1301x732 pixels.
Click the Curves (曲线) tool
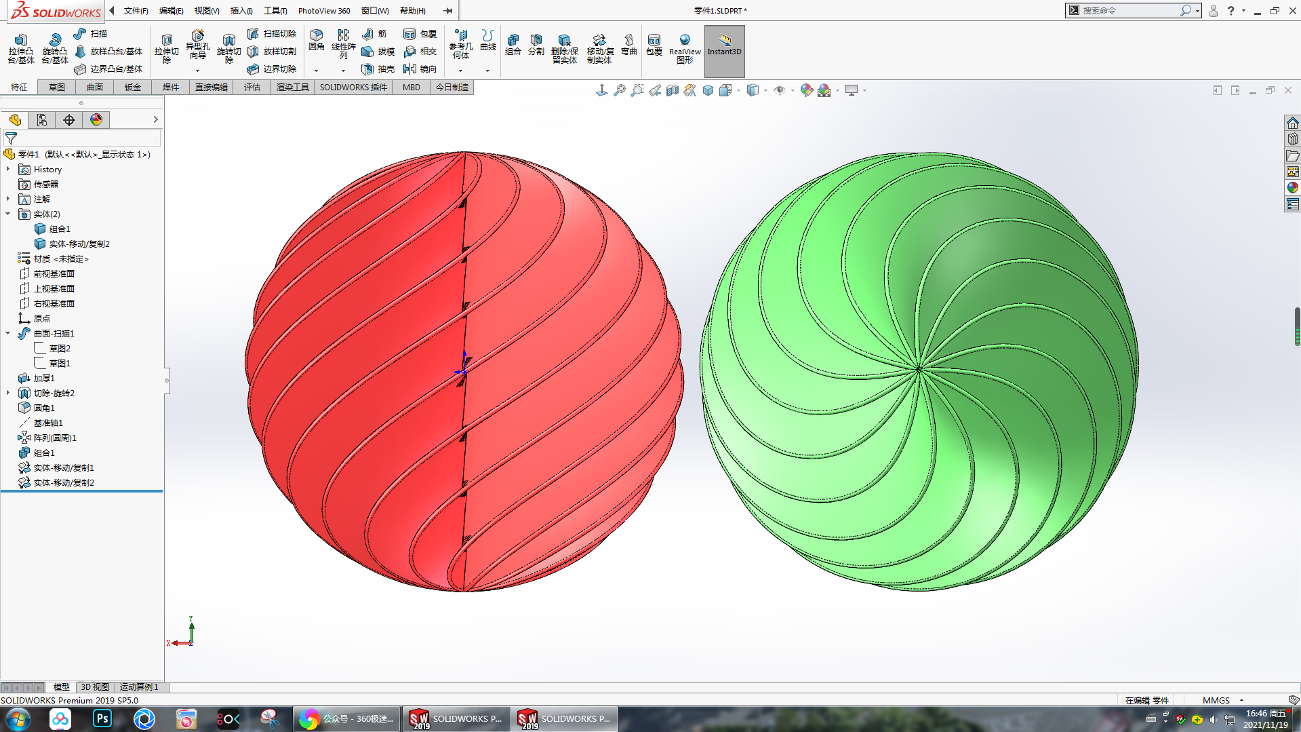[x=488, y=41]
